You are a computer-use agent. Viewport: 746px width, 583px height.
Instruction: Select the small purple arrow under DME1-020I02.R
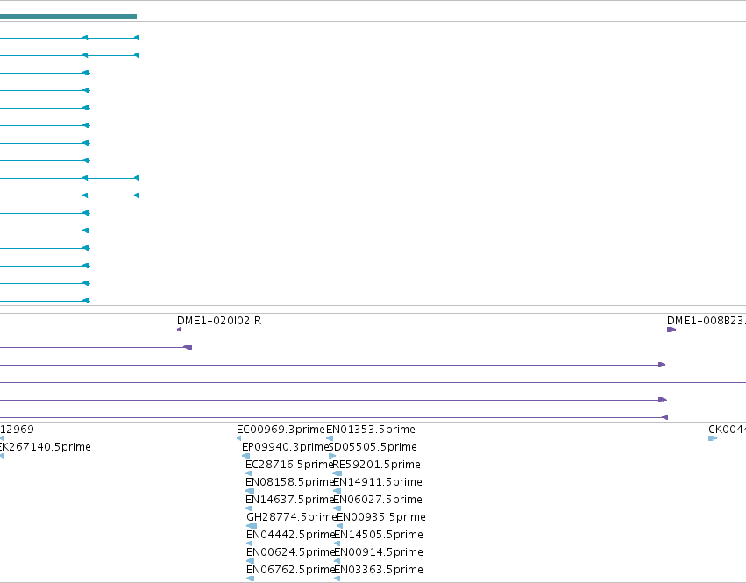point(180,330)
